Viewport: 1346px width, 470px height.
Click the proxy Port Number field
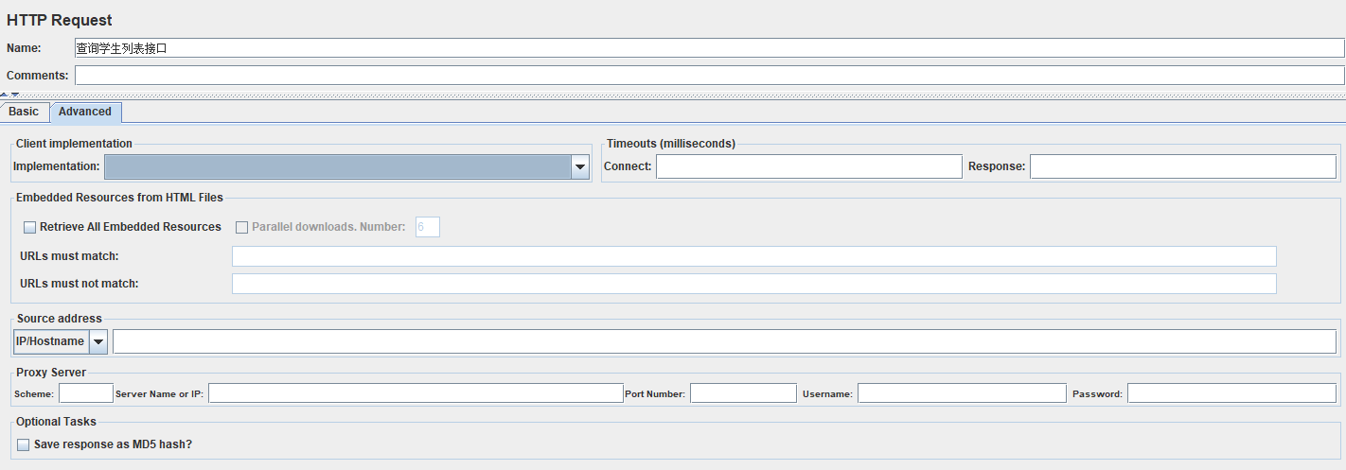743,393
